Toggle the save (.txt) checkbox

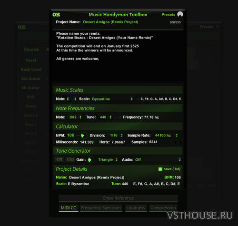pyautogui.click(x=160, y=169)
